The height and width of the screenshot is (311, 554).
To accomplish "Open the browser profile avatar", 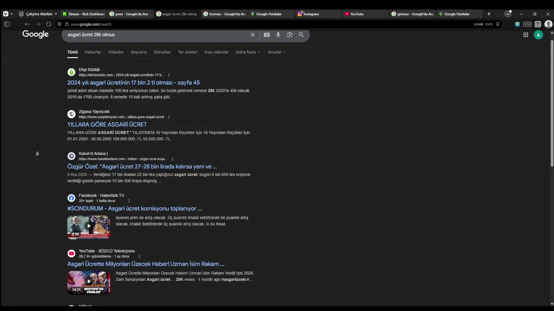I will pos(548,24).
